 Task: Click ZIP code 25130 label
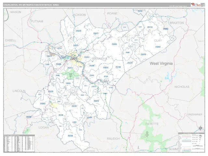click(x=61, y=115)
